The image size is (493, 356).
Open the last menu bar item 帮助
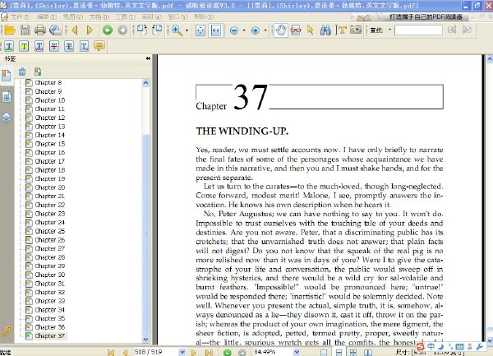pyautogui.click(x=204, y=16)
